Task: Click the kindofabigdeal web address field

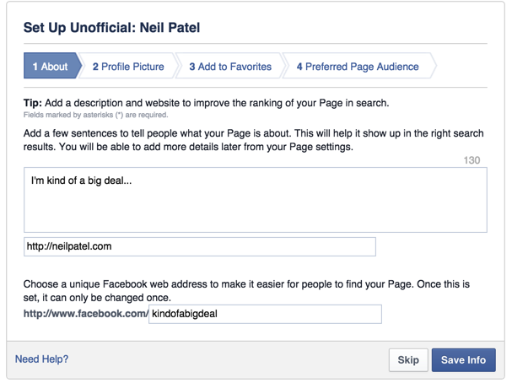Action: tap(265, 315)
